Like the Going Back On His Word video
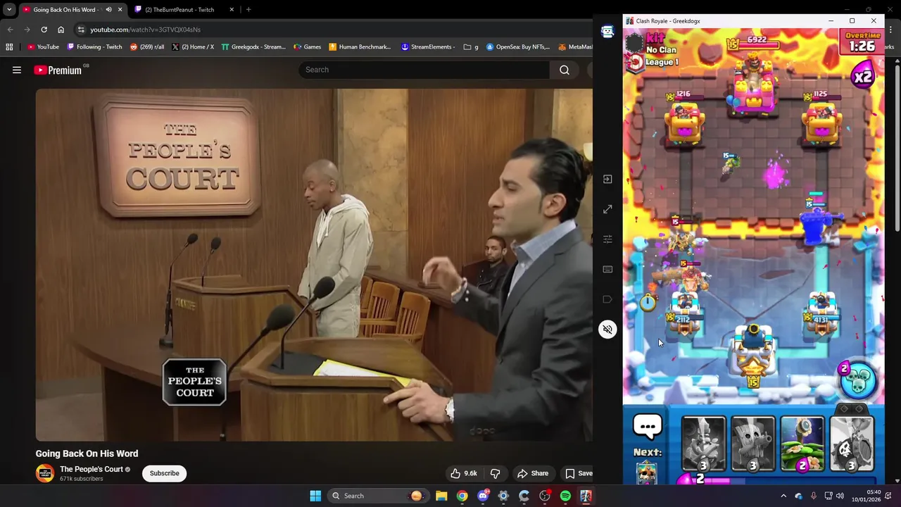This screenshot has height=507, width=901. 464,473
